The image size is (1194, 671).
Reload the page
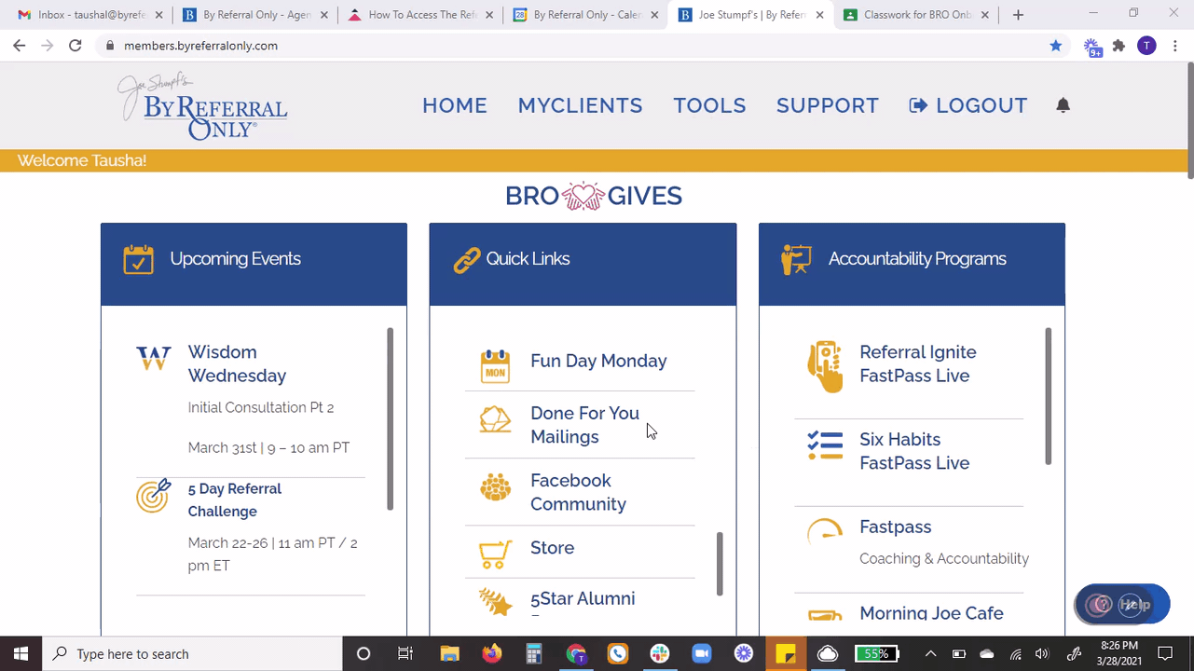[x=75, y=46]
